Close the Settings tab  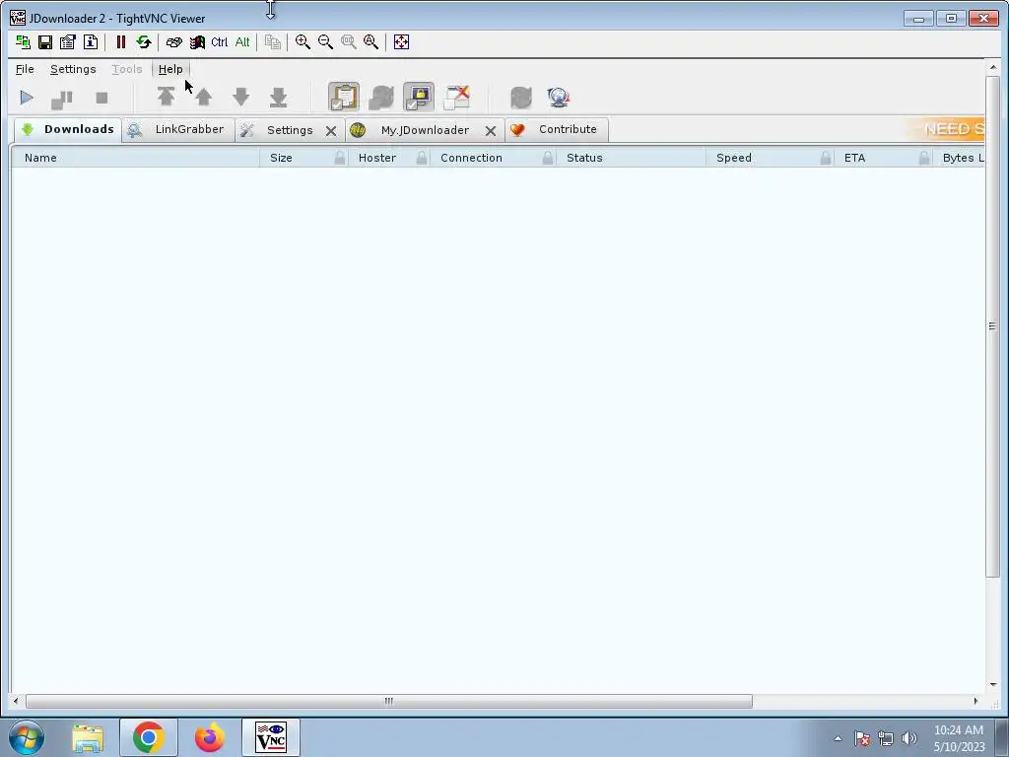click(x=331, y=131)
